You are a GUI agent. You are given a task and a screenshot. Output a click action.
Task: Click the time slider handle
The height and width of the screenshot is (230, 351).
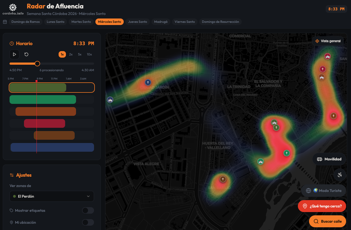pyautogui.click(x=37, y=64)
